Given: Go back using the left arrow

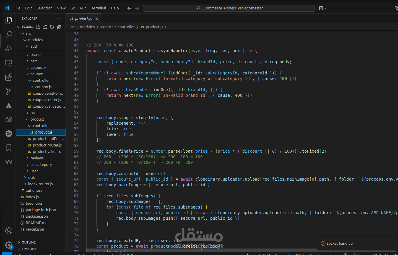Looking at the screenshot, I should (x=129, y=8).
